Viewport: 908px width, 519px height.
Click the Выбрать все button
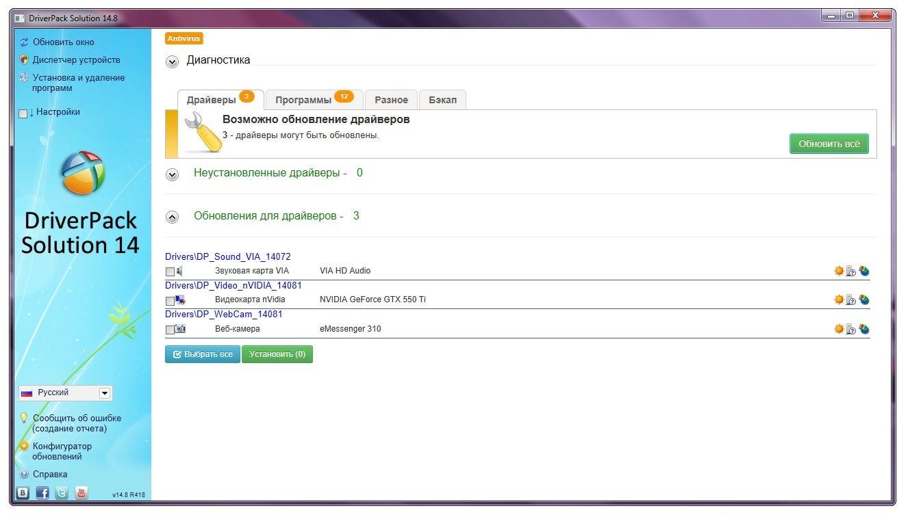[203, 354]
